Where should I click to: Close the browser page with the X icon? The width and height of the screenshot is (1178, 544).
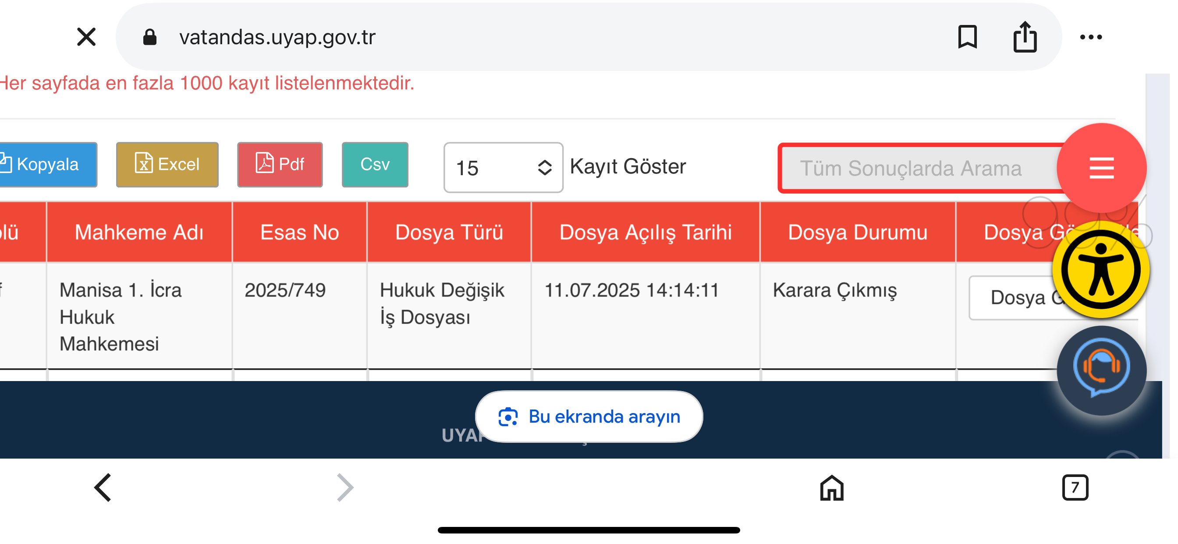[86, 36]
